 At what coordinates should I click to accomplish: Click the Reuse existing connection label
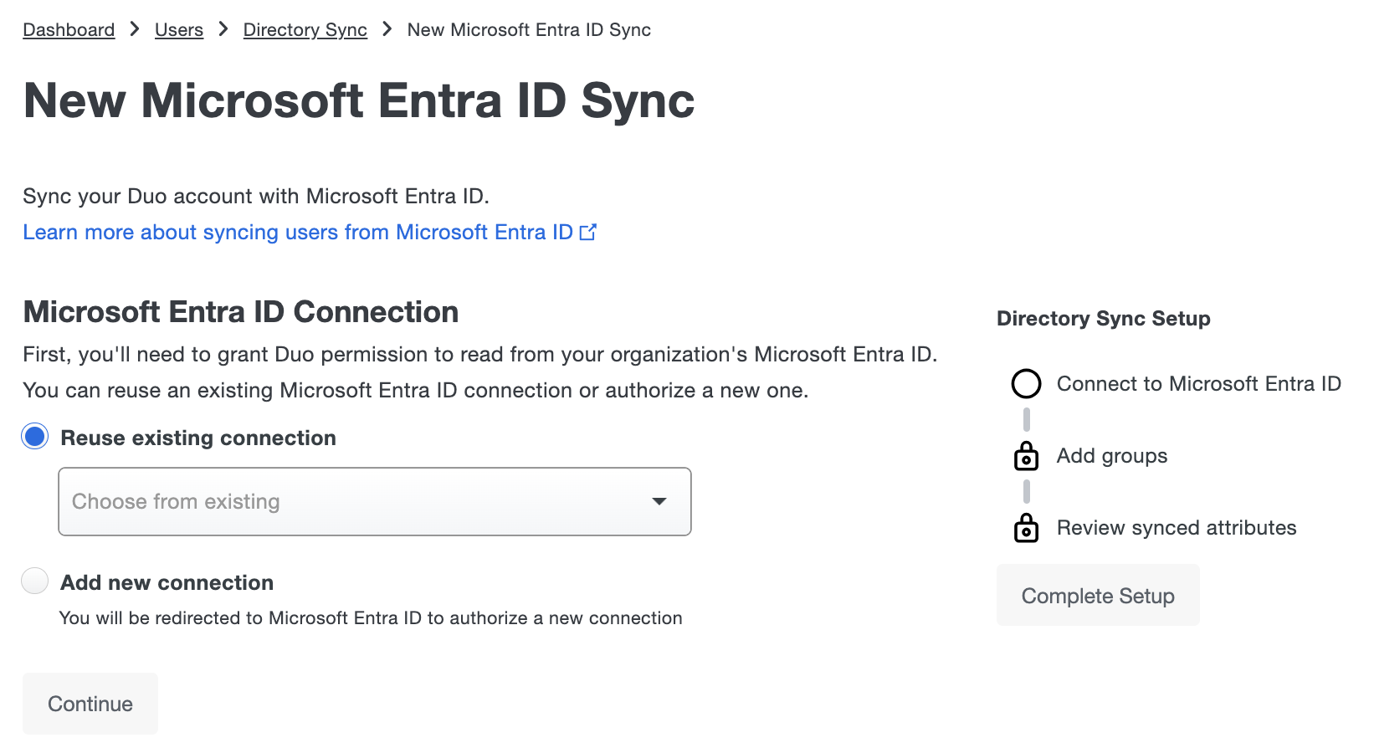(x=198, y=438)
